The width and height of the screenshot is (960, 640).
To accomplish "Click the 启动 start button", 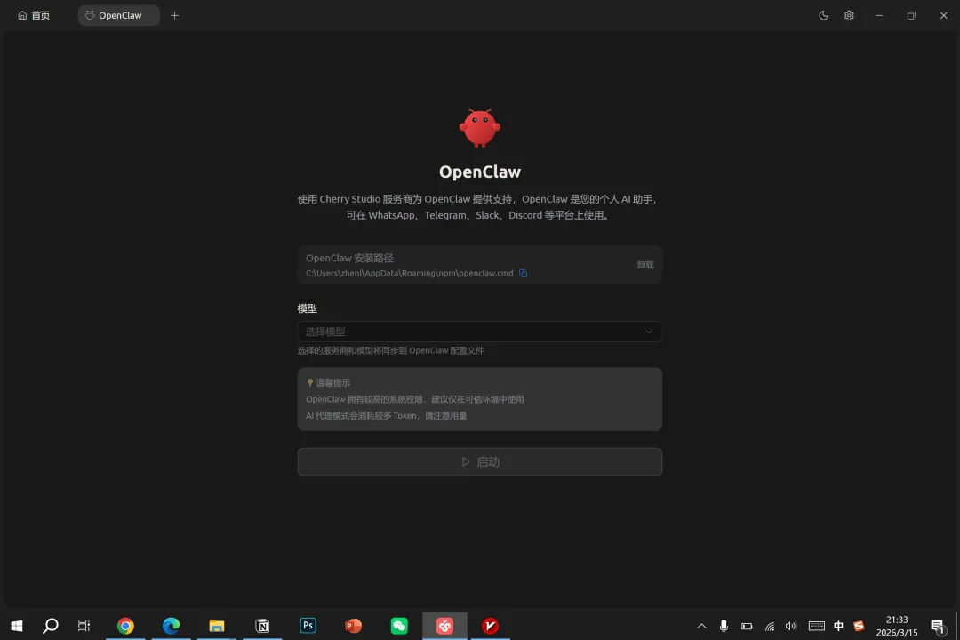I will pyautogui.click(x=479, y=462).
